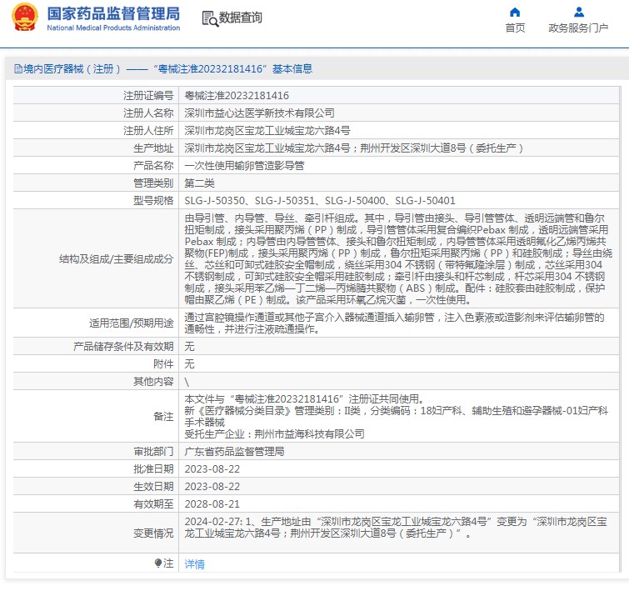Click approving authority 广东省药品监督管理局
Screen dimensions: 629x591
point(234,451)
